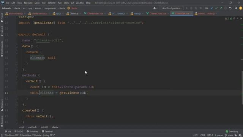Image resolution: width=243 pixels, height=137 pixels.
Task: Run the current configuration with Run icon
Action: (x=186, y=8)
